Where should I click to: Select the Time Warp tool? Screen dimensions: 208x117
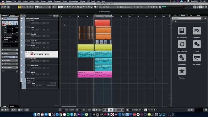[x=84, y=7]
